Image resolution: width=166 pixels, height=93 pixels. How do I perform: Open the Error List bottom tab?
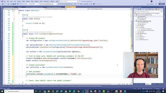(5, 86)
